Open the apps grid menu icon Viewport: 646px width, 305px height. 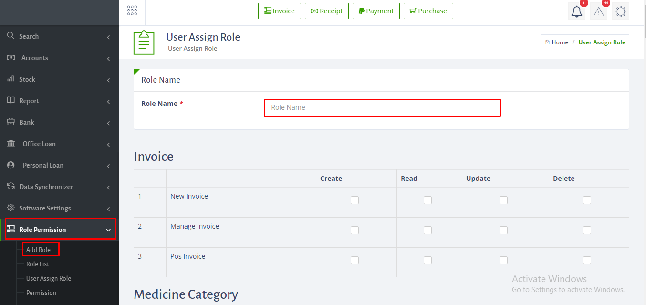(132, 11)
